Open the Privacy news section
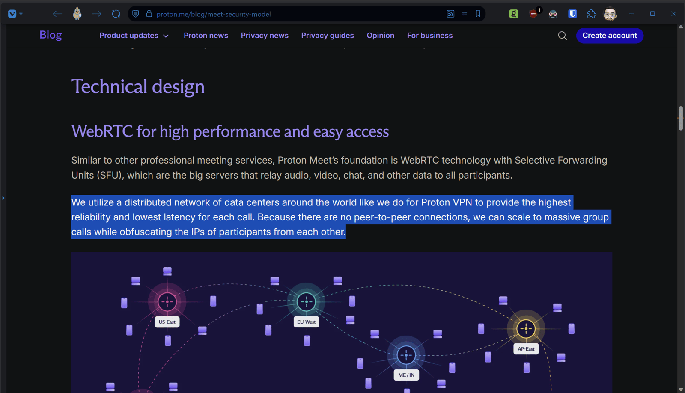The width and height of the screenshot is (685, 393). pos(265,36)
